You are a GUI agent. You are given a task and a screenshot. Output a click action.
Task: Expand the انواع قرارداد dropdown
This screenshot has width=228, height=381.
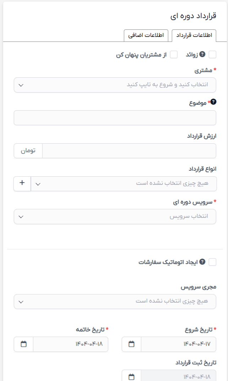click(124, 184)
